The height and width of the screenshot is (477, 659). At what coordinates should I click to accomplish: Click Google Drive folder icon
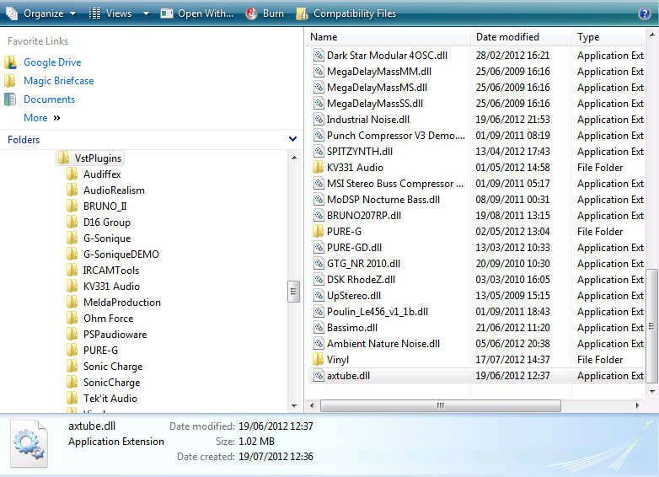[10, 62]
